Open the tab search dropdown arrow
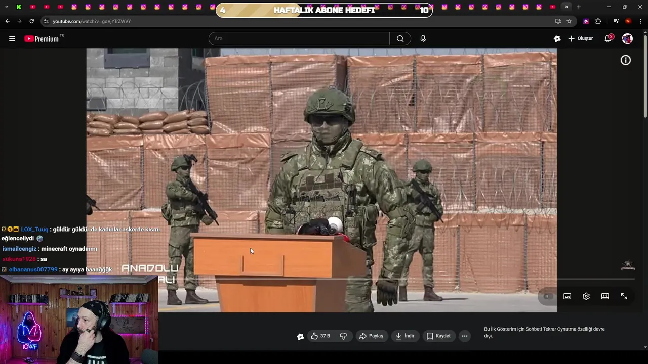Image resolution: width=648 pixels, height=364 pixels. pyautogui.click(x=7, y=7)
